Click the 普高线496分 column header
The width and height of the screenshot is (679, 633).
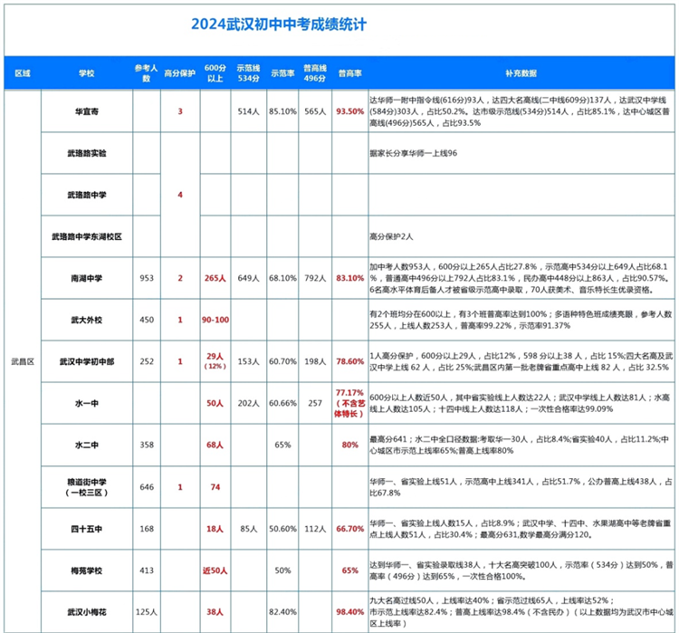315,73
